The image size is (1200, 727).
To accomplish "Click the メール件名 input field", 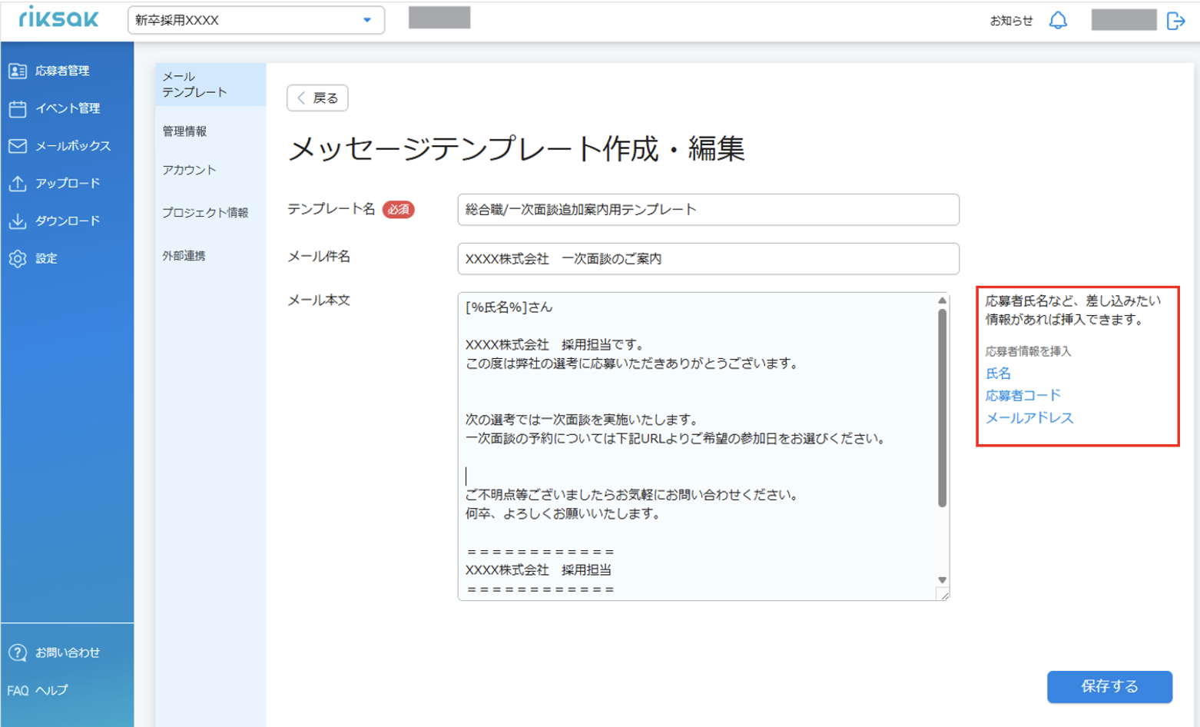I will pyautogui.click(x=708, y=259).
